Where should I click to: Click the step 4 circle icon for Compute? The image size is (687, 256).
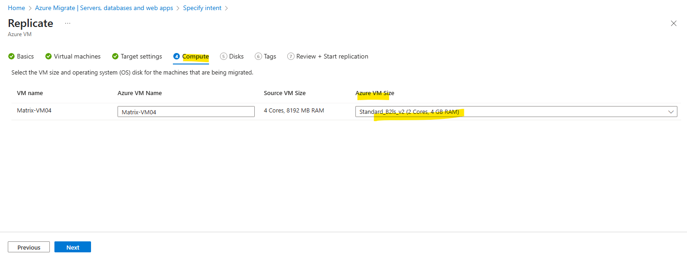coord(177,56)
